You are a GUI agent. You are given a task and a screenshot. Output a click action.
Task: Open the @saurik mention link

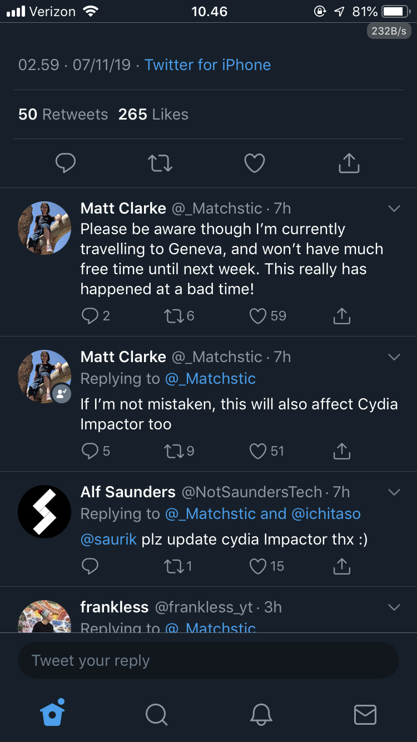[108, 540]
